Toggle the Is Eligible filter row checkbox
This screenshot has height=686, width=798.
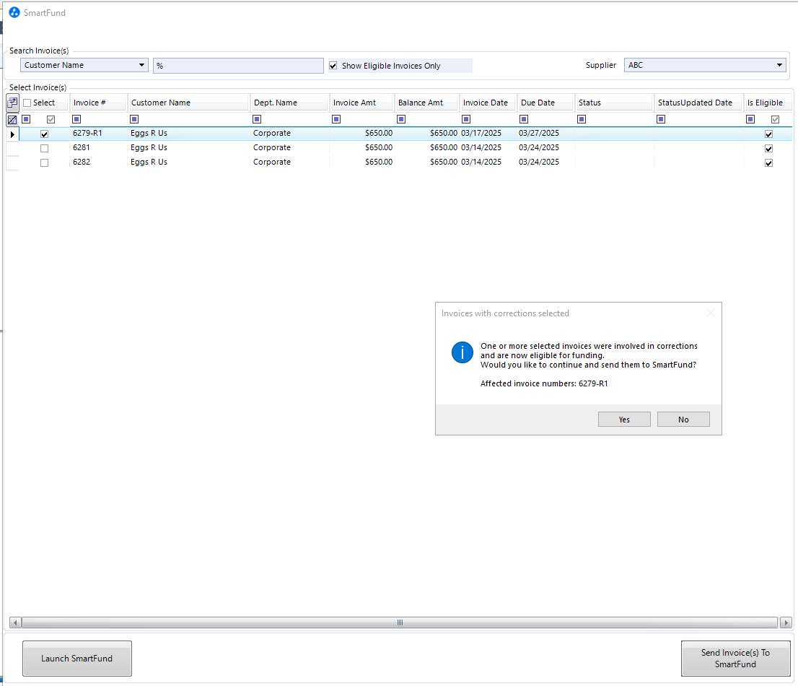click(x=775, y=120)
